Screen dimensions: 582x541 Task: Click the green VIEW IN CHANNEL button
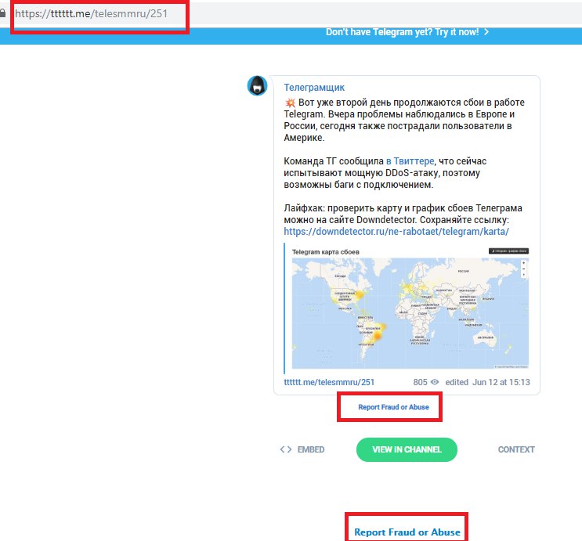407,449
